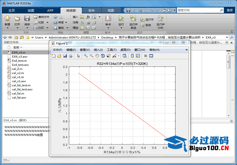Click the Help question mark icon

(x=170, y=10)
